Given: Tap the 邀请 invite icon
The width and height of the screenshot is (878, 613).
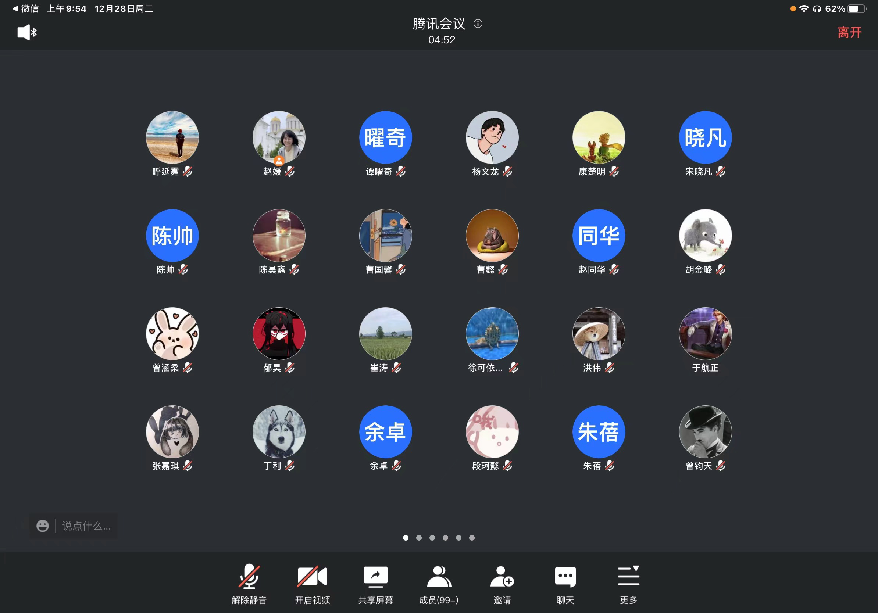Looking at the screenshot, I should [502, 577].
